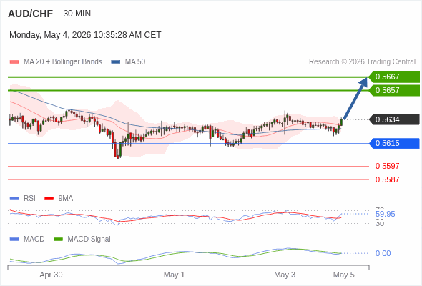422x286 pixels.
Task: Select the current price 0.5634 tag
Action: [x=394, y=119]
